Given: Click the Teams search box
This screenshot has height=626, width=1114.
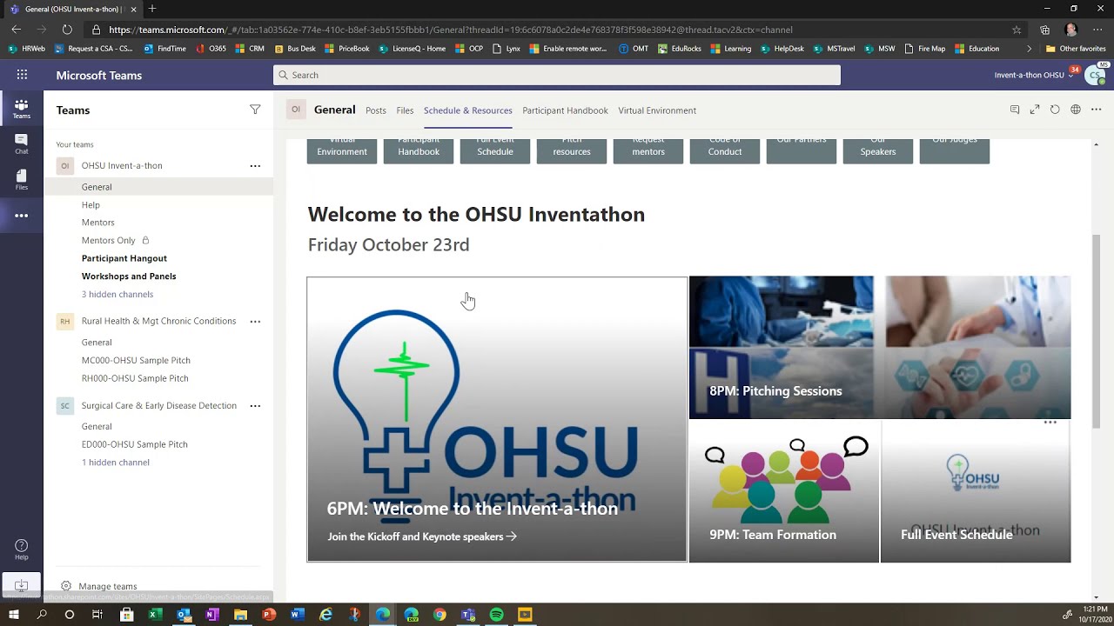Looking at the screenshot, I should (557, 75).
